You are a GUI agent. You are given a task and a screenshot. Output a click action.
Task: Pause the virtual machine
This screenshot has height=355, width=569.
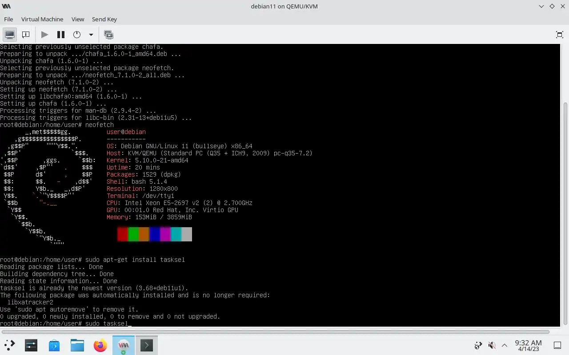point(61,35)
